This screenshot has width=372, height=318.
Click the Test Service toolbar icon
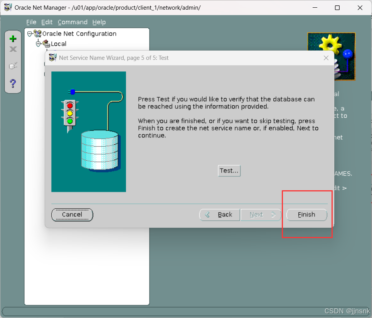(x=13, y=66)
